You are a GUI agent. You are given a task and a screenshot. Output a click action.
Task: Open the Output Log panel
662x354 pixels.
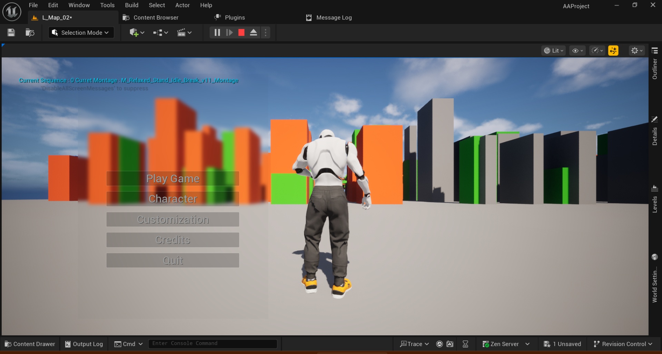84,344
